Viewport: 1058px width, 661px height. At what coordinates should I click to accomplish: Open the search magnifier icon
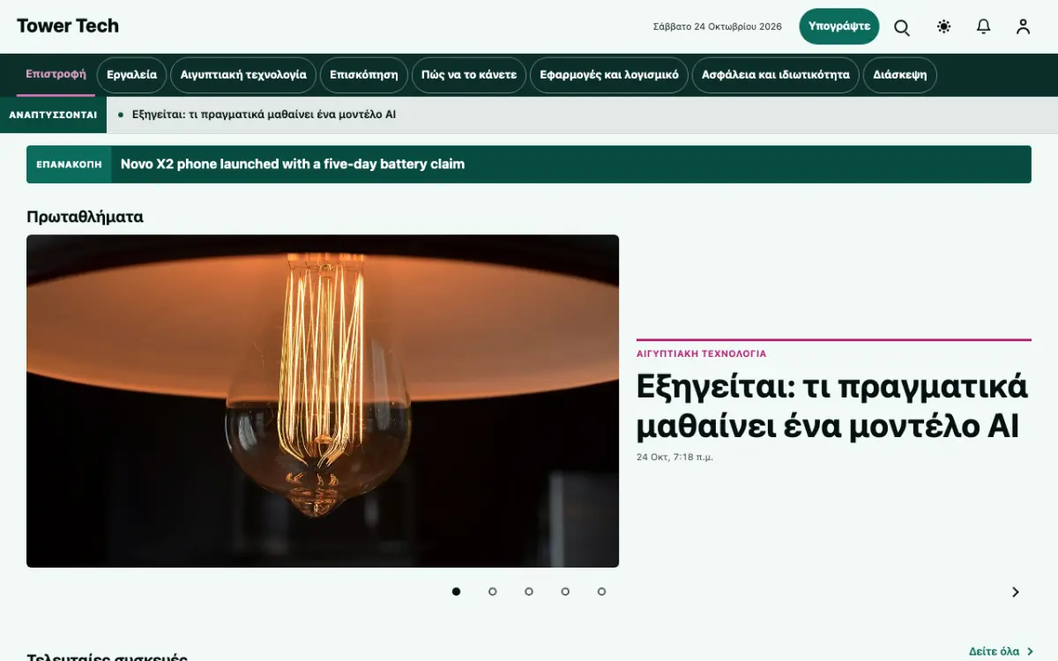902,27
